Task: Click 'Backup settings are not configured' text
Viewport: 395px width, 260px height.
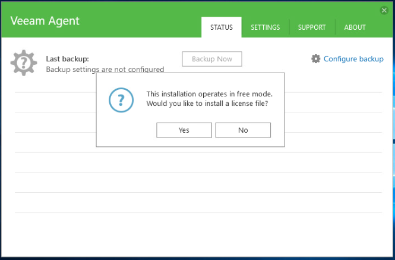Action: (x=105, y=70)
